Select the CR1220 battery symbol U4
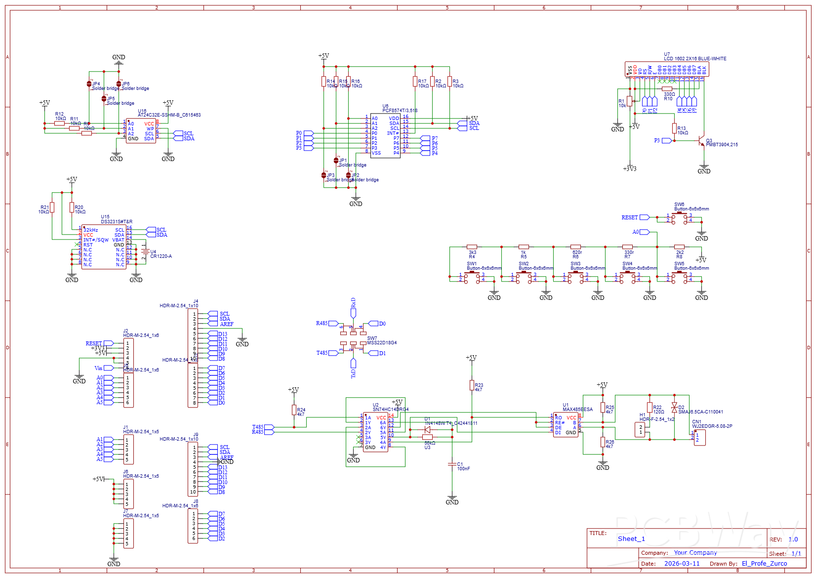Viewport: 816px width, 578px height. tap(146, 251)
